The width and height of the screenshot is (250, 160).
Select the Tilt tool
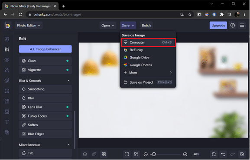point(45,153)
